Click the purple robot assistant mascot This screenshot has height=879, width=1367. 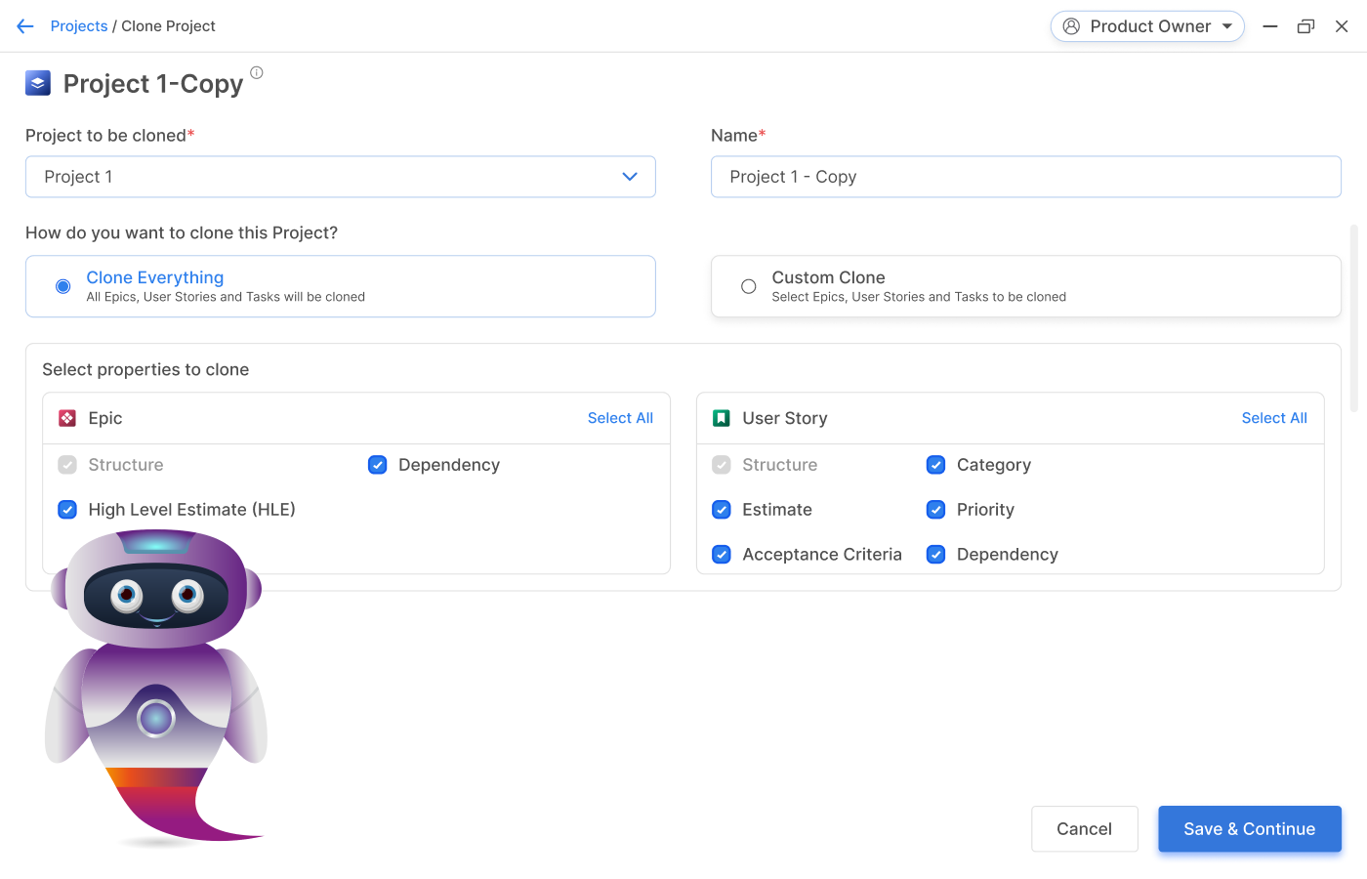click(156, 684)
